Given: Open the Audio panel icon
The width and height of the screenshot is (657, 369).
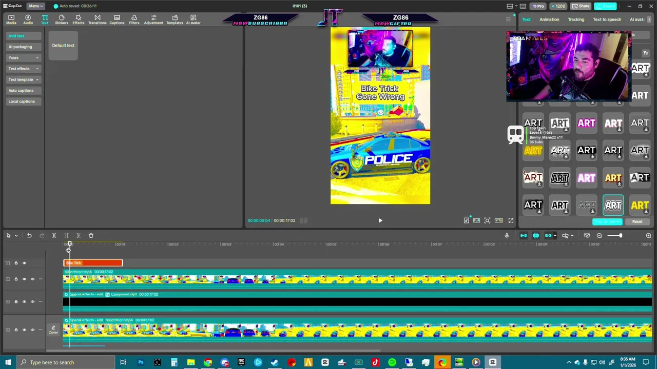Looking at the screenshot, I should click(28, 19).
